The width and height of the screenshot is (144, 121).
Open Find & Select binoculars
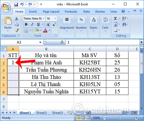coord(124,24)
